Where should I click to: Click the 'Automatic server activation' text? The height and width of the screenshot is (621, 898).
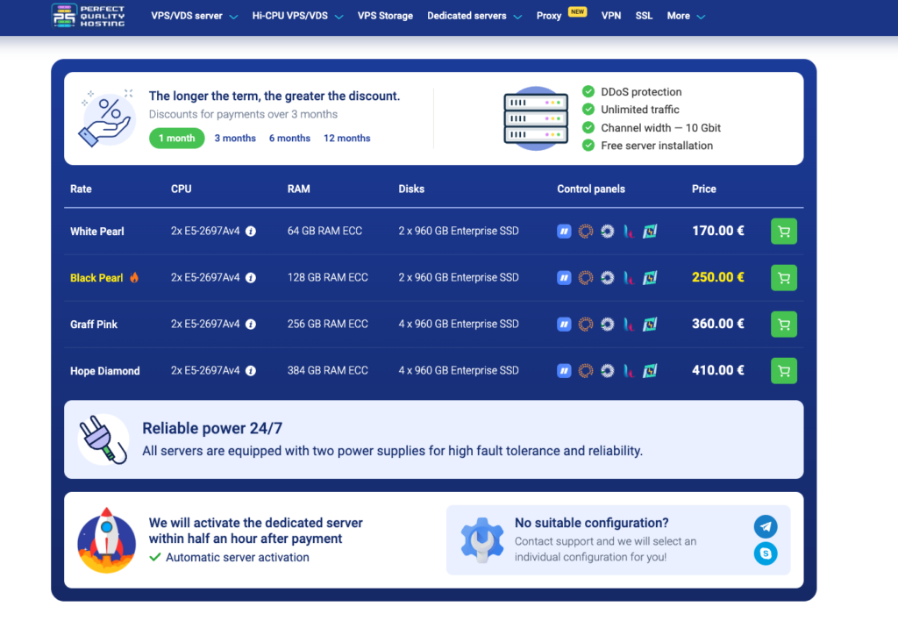coord(237,558)
